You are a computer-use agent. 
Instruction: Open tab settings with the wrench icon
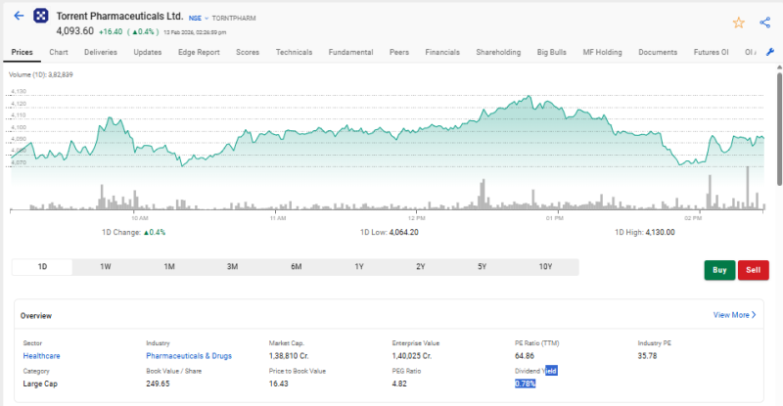point(770,52)
